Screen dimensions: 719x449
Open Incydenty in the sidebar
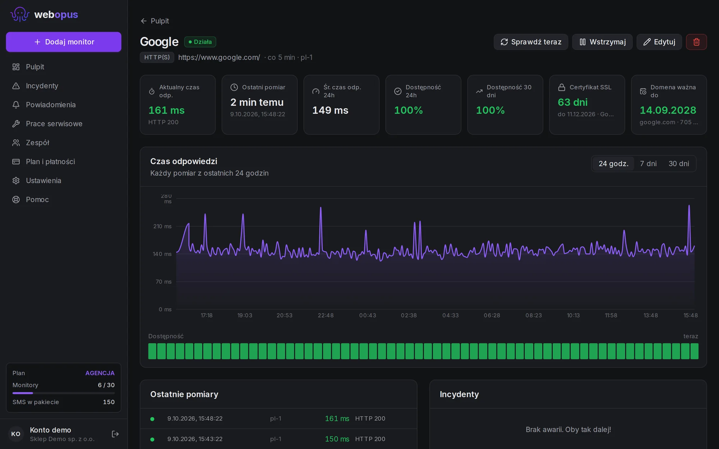[64, 86]
